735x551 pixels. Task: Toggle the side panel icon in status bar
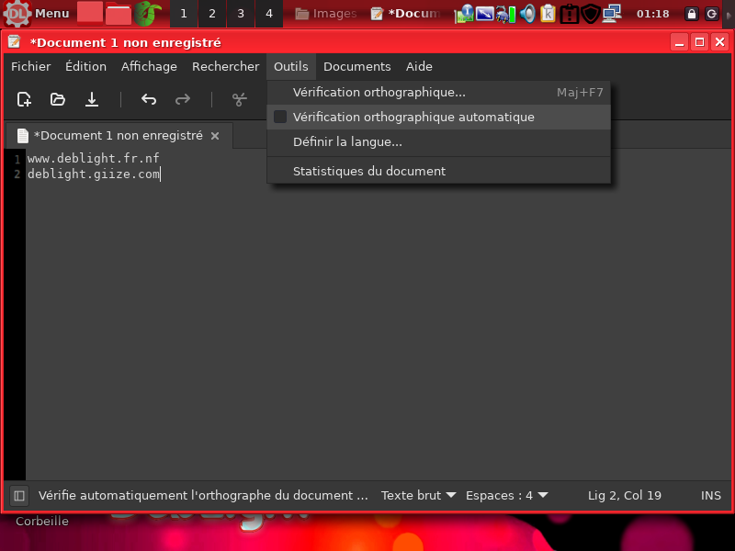tap(18, 496)
